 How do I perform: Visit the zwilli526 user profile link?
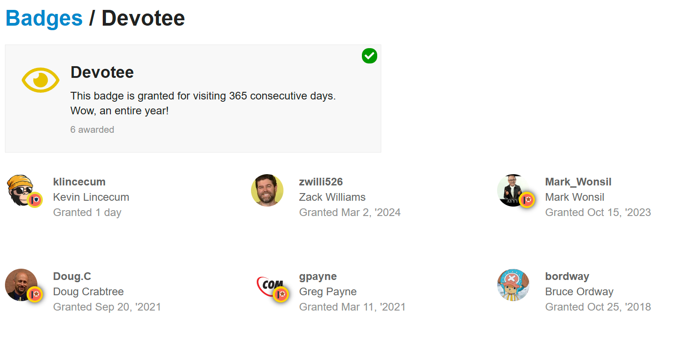point(321,182)
